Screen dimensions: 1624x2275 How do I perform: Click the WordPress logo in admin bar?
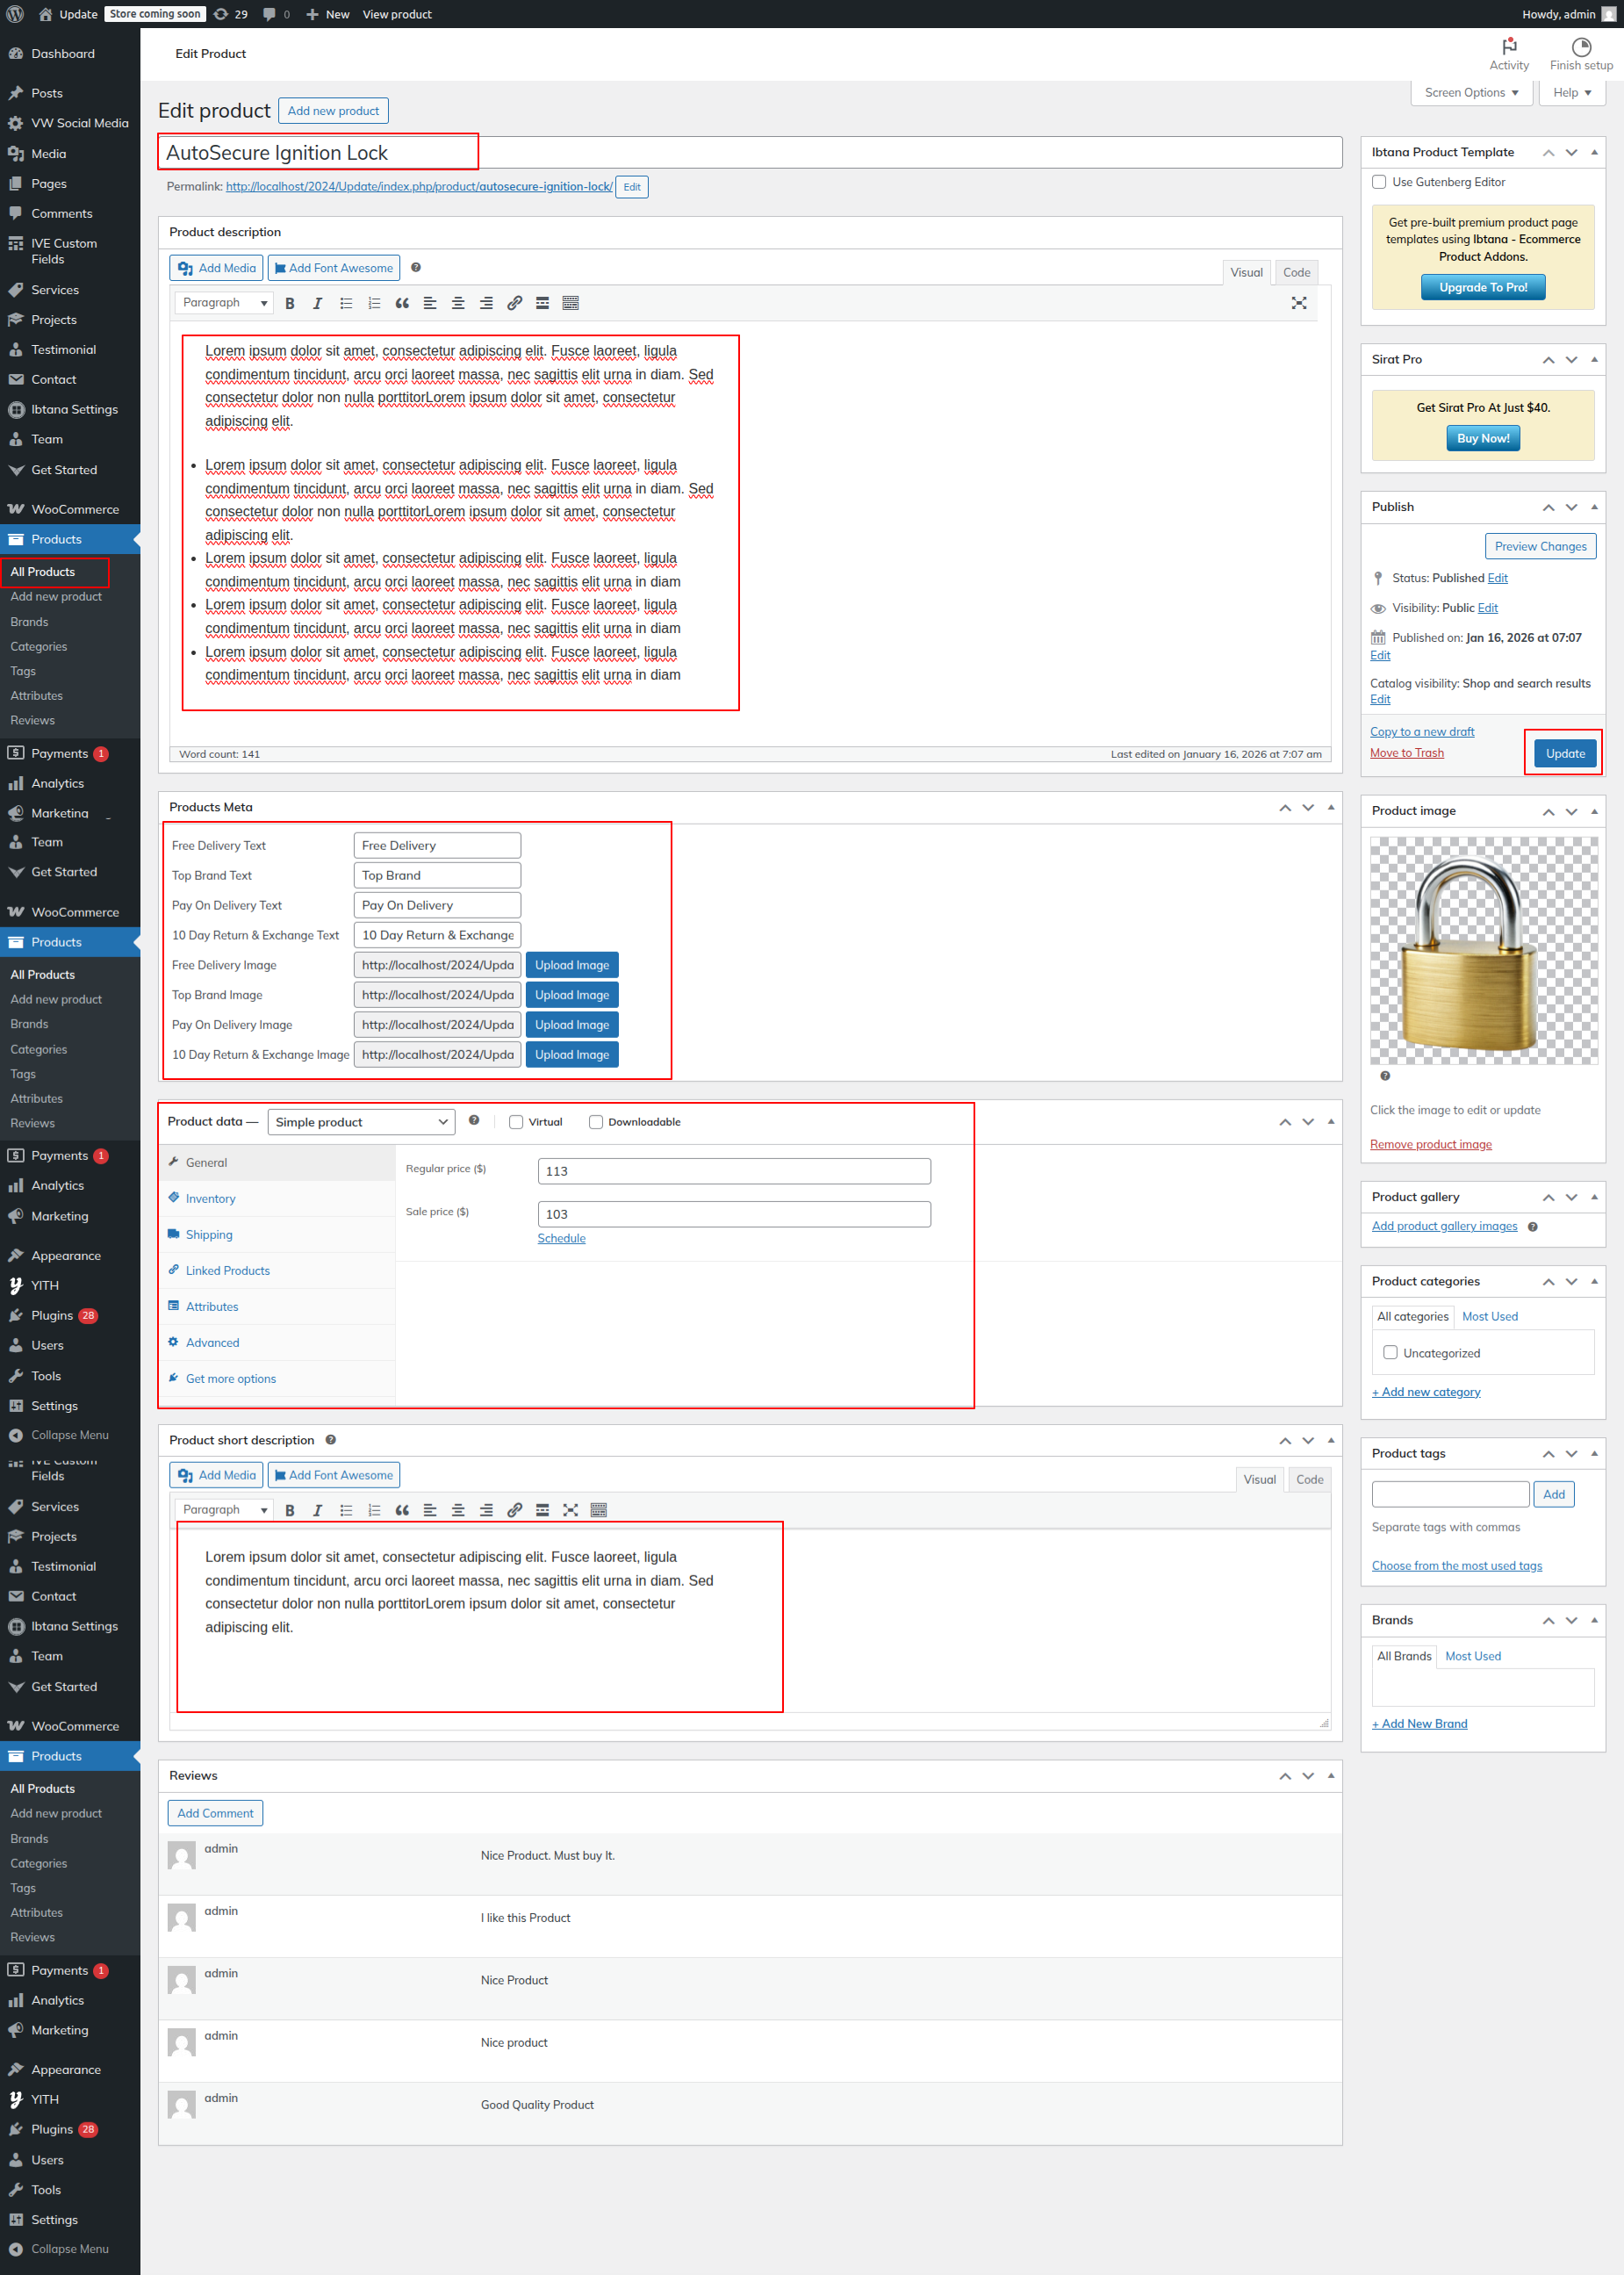(x=15, y=14)
